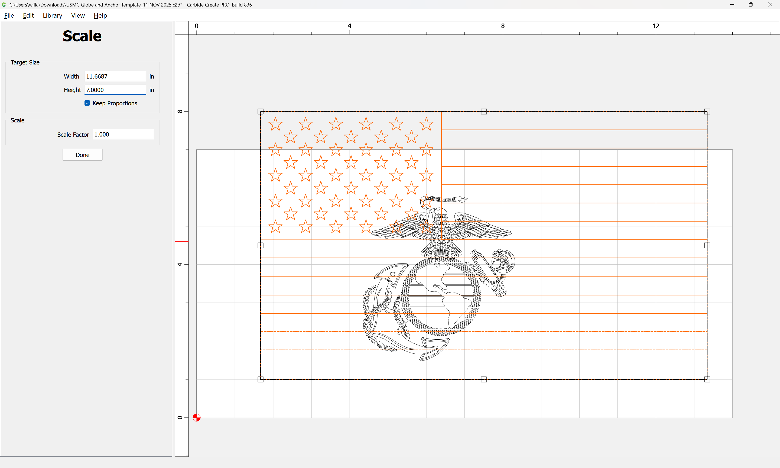Open the File menu

pos(9,15)
